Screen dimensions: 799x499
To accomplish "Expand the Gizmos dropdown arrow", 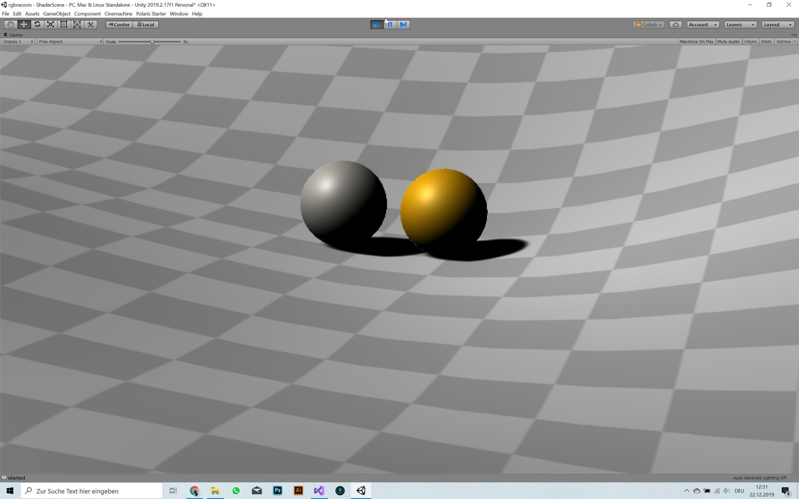I will tap(795, 42).
